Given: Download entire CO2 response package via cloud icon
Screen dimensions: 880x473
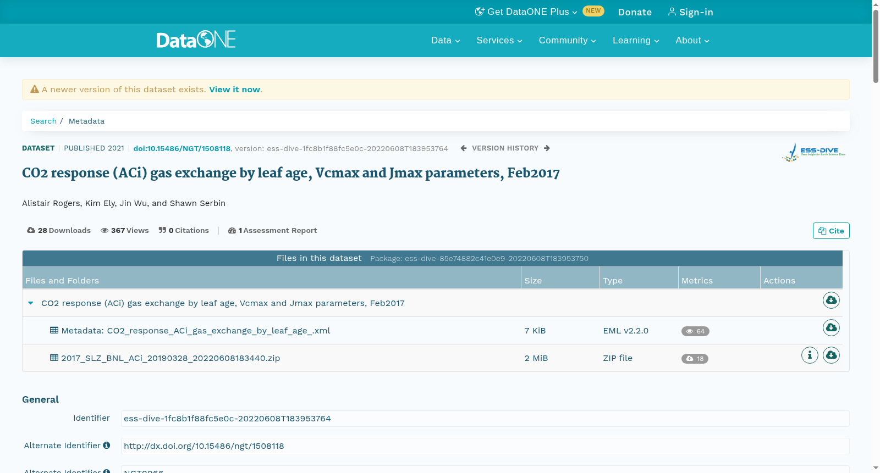Looking at the screenshot, I should point(831,301).
